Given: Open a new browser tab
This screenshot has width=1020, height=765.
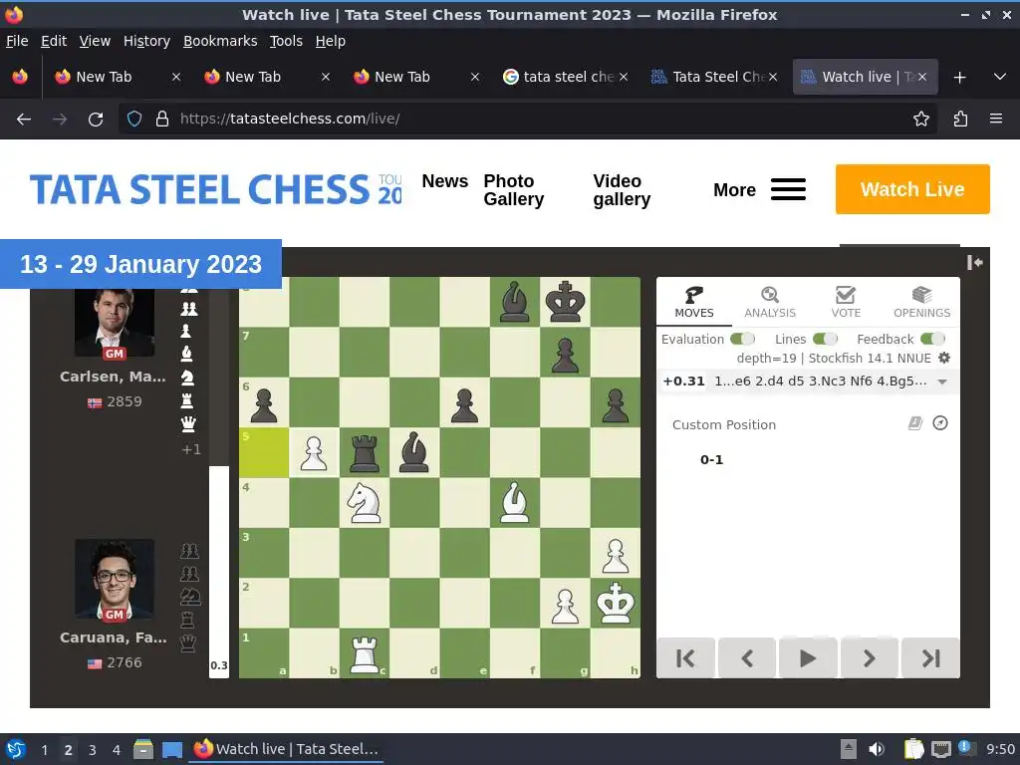Looking at the screenshot, I should coord(959,78).
